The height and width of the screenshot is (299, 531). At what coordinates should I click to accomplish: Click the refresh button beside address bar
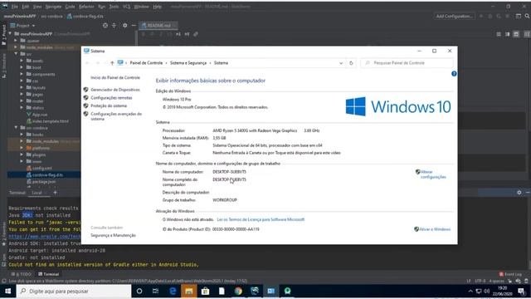[x=351, y=63]
